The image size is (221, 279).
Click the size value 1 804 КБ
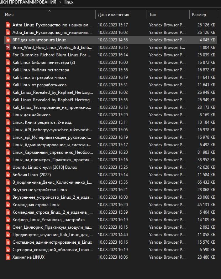tap(207, 47)
